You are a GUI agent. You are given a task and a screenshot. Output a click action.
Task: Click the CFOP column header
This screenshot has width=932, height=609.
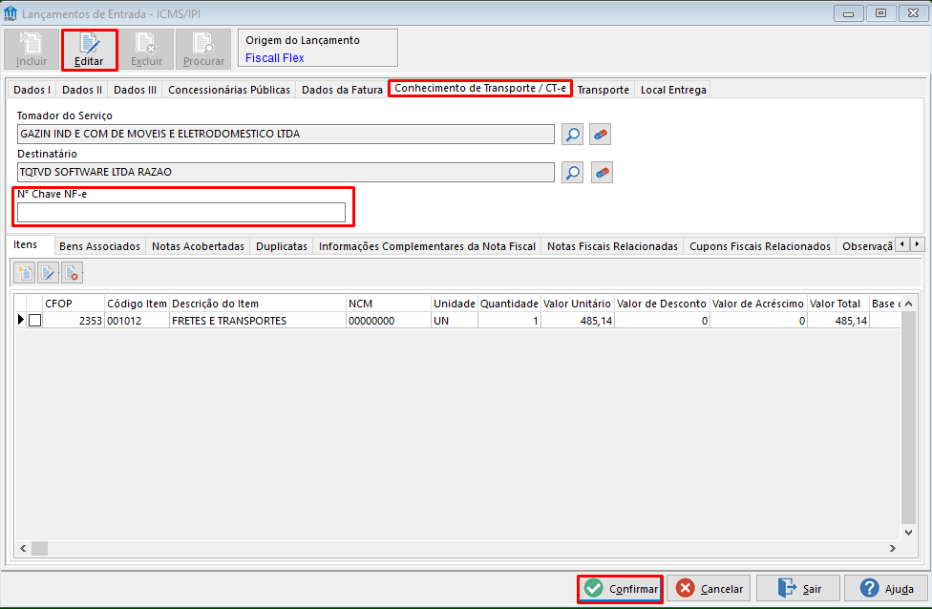[73, 304]
